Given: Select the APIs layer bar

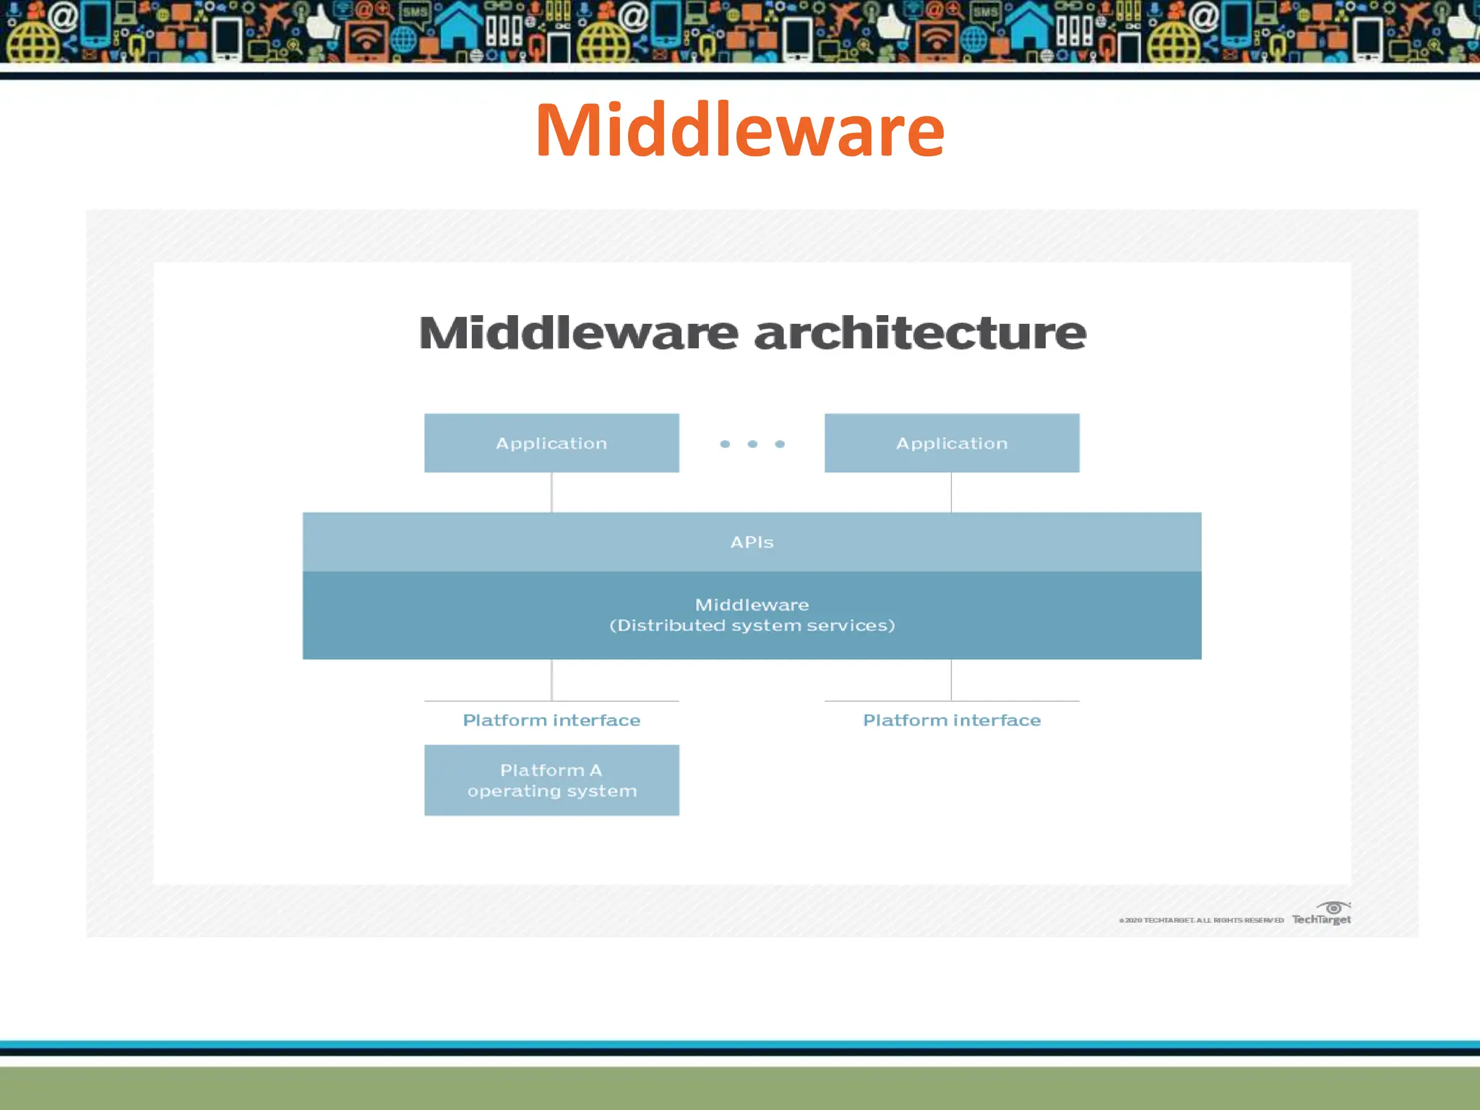Looking at the screenshot, I should pos(752,542).
